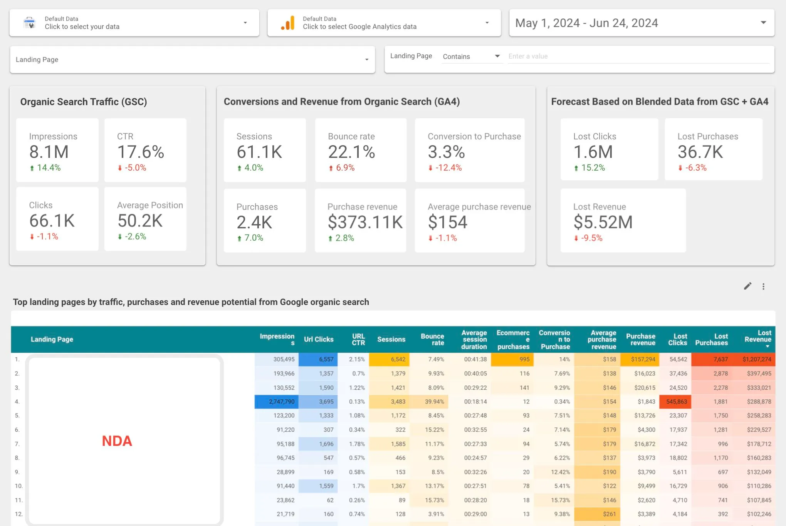This screenshot has height=526, width=786.
Task: Open the three-dot more options menu
Action: pos(763,286)
